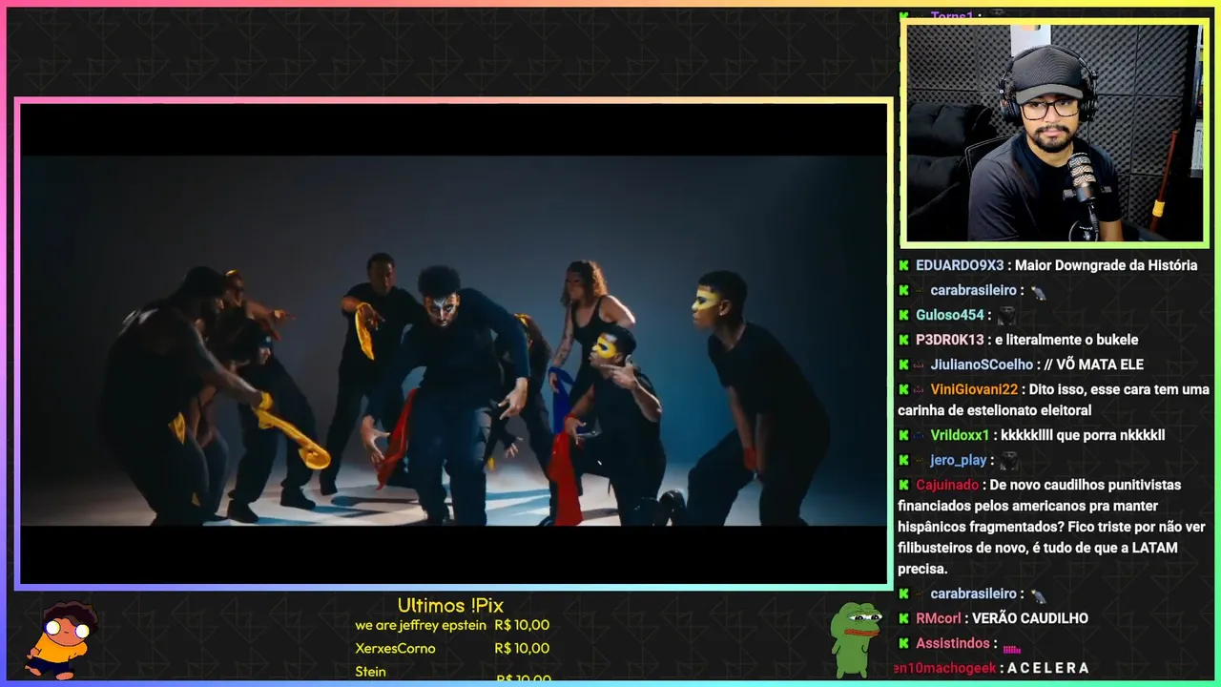
Task: Click the R$ 10,00 amount beside XerxesCorno
Action: pos(522,649)
